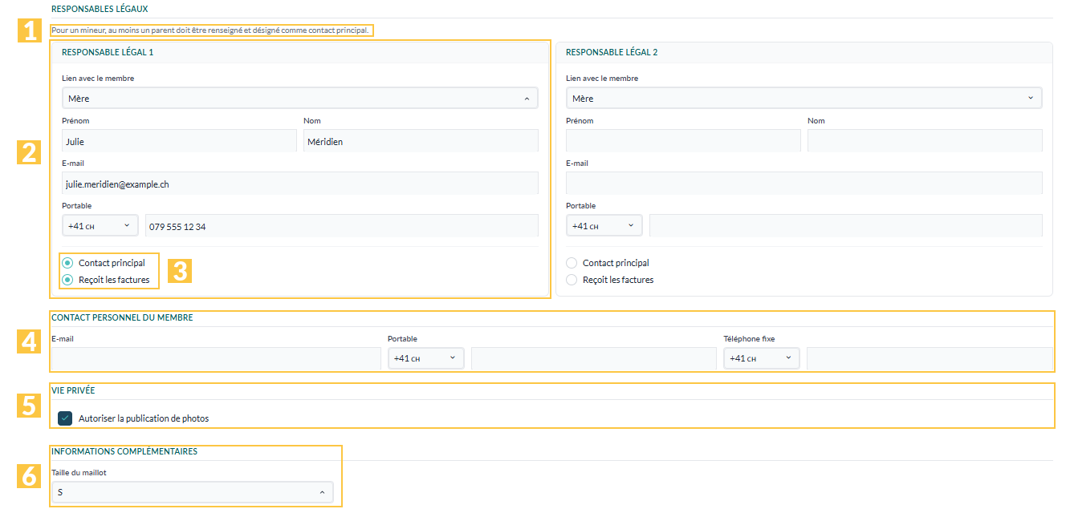Screen dimensions: 1066x513
Task: Click the Téléphone fixe number field
Action: (930, 359)
